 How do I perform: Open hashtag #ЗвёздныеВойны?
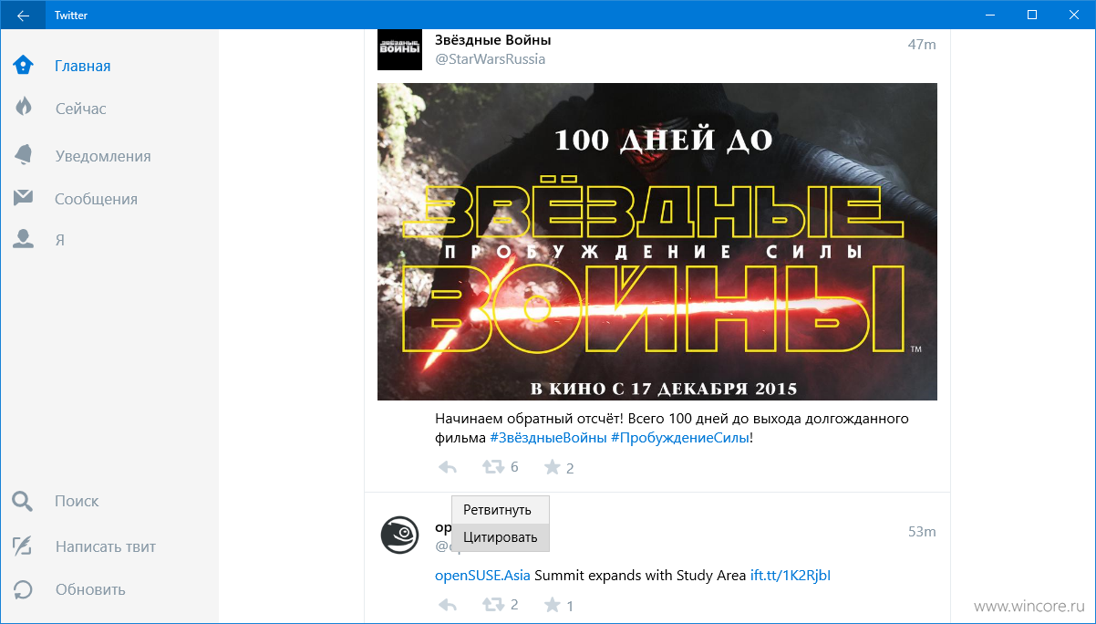click(548, 438)
